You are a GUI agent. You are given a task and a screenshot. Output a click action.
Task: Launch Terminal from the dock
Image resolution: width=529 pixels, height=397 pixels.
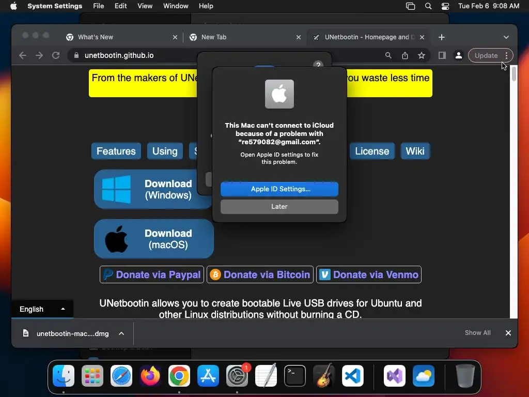295,376
